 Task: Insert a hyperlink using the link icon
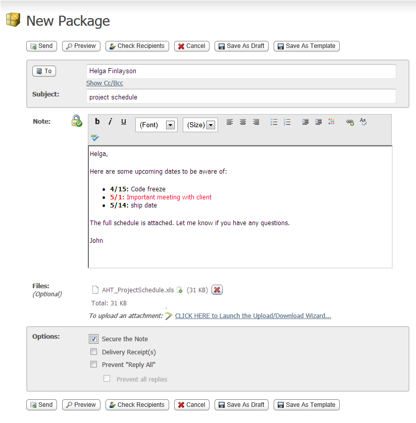[x=350, y=122]
